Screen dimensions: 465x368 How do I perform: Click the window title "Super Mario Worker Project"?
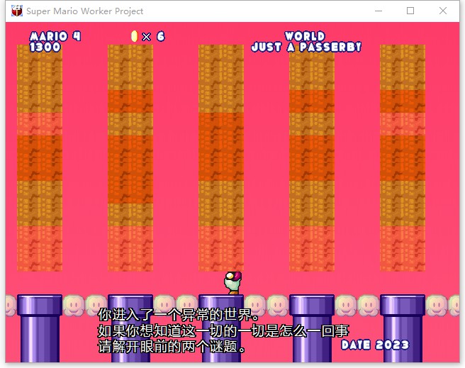click(x=85, y=11)
